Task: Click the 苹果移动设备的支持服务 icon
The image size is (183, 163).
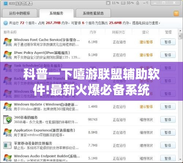Action: pyautogui.click(x=7, y=145)
